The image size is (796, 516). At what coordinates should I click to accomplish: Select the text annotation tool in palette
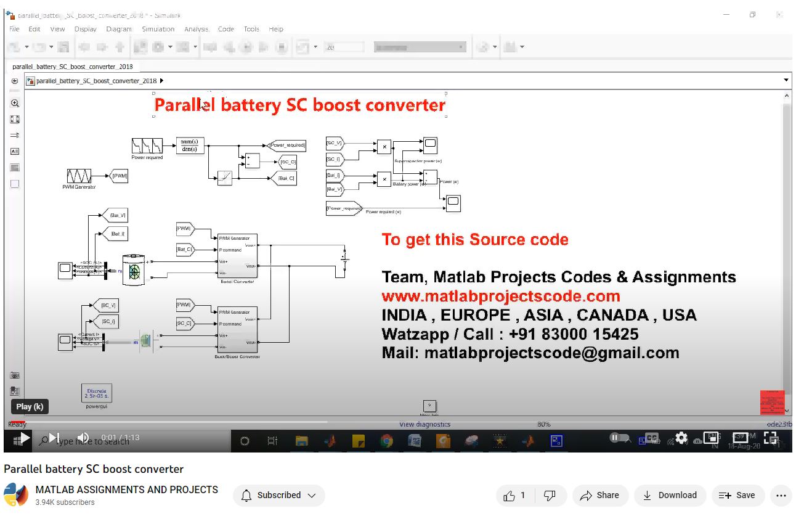[15, 151]
